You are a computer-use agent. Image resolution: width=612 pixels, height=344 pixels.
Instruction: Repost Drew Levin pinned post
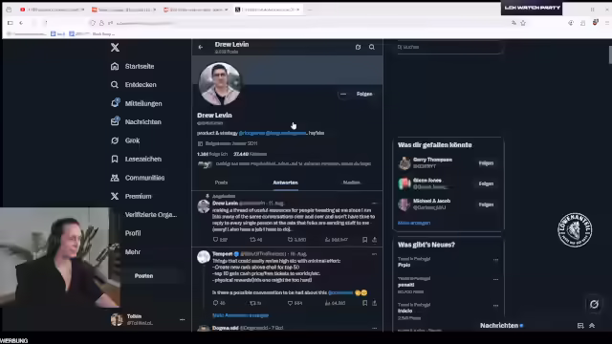252,240
